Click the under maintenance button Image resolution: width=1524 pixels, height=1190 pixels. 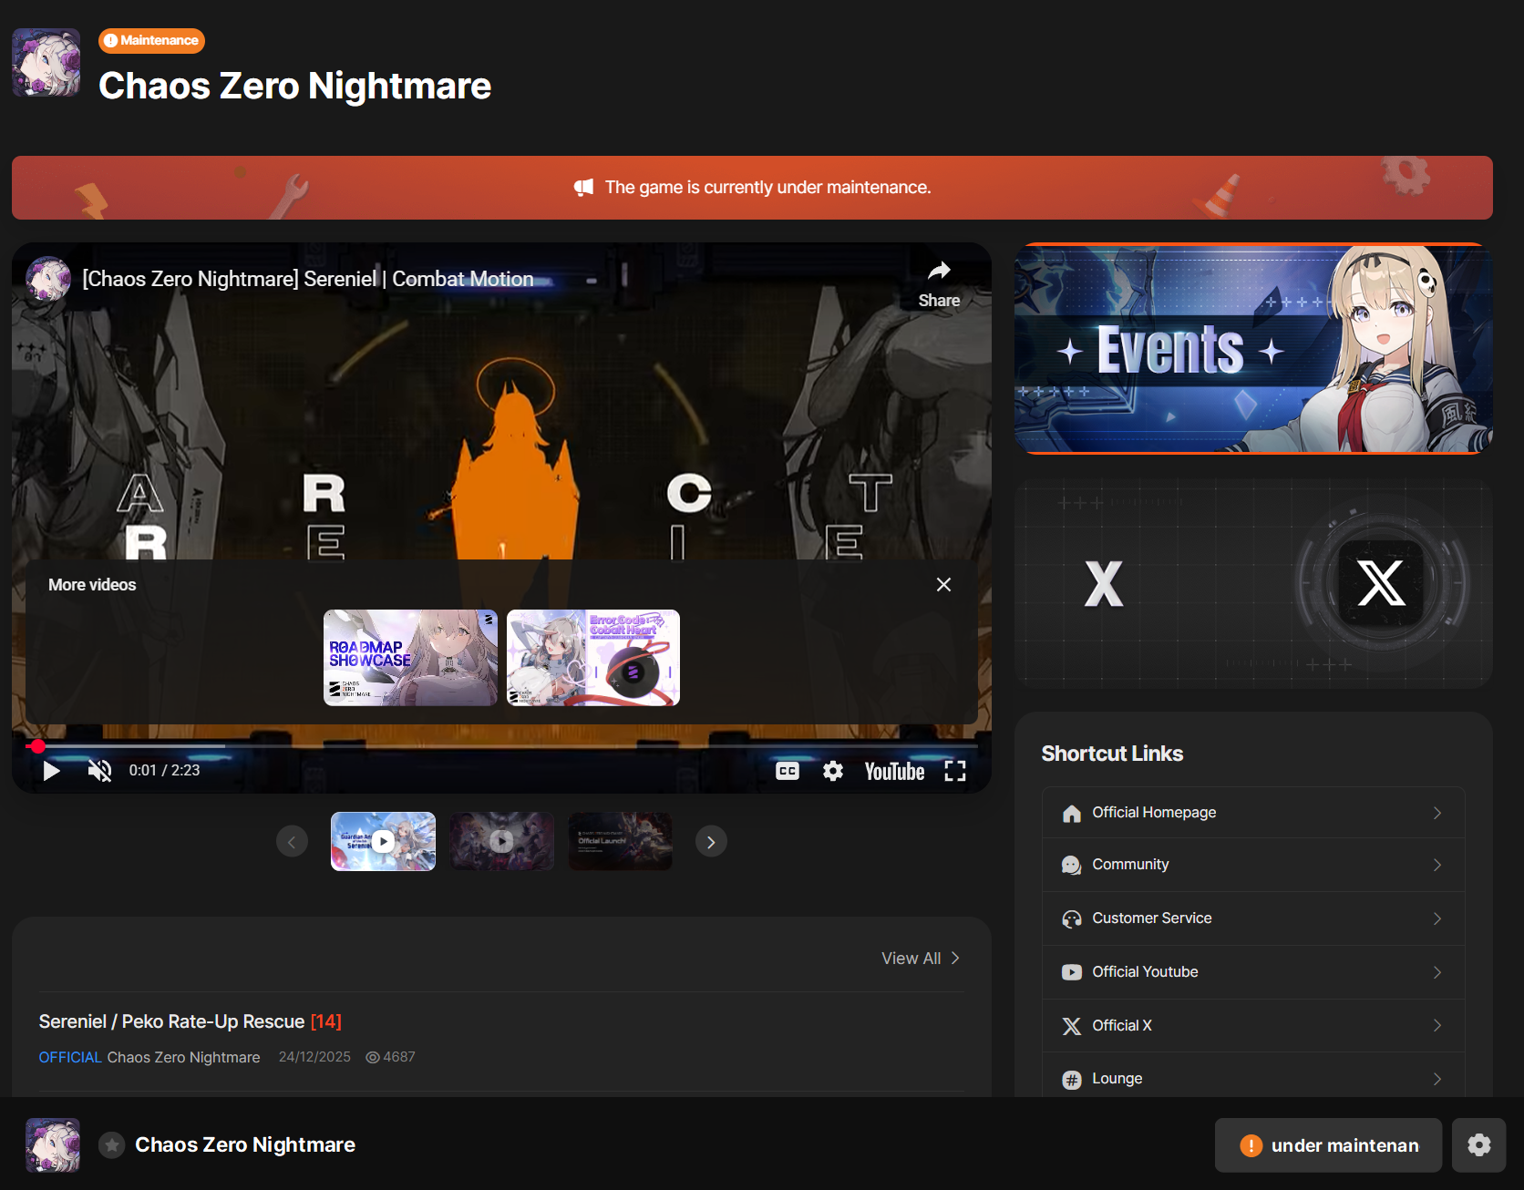pos(1328,1145)
